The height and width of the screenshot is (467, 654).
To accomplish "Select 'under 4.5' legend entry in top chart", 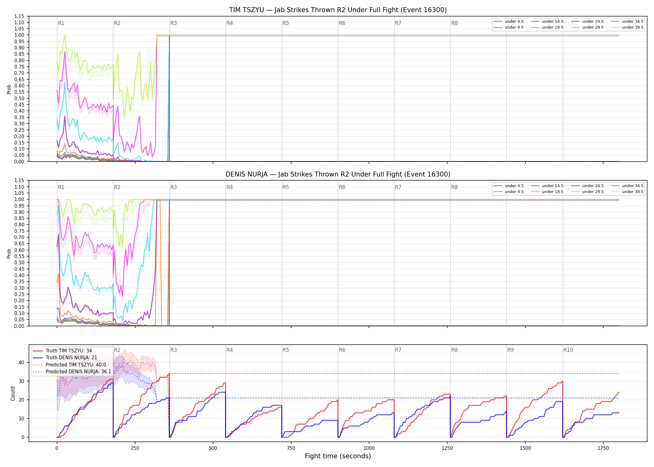I will [509, 21].
